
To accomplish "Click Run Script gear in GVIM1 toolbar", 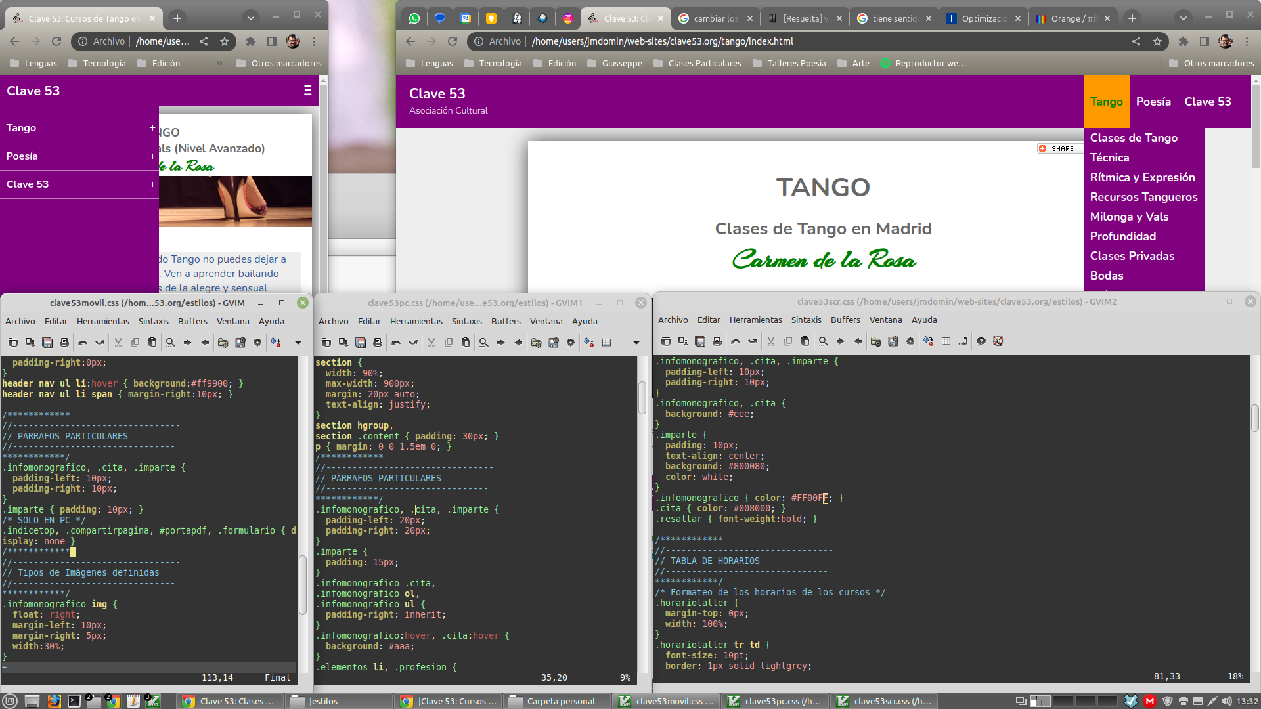I will tap(571, 343).
